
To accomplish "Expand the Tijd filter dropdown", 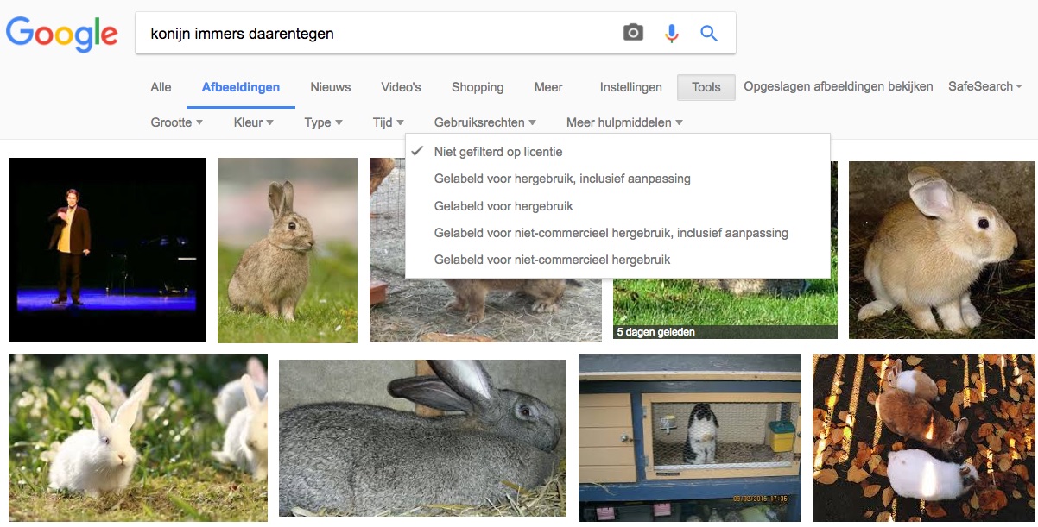I will click(x=388, y=122).
